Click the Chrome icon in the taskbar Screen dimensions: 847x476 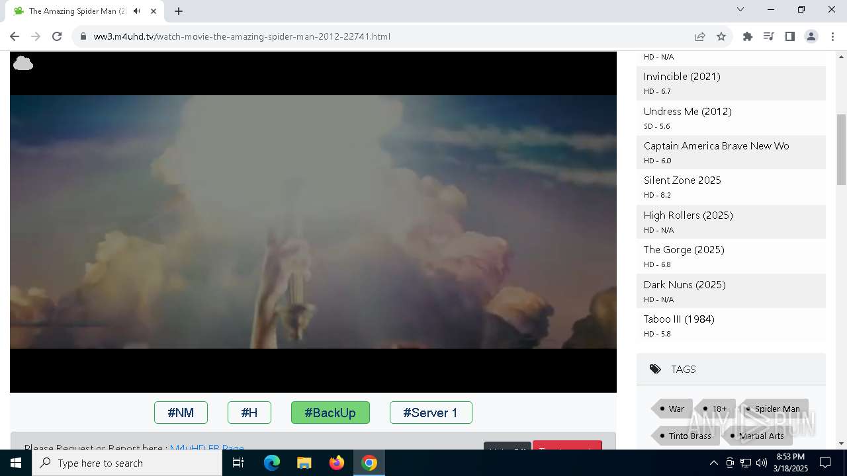tap(369, 463)
